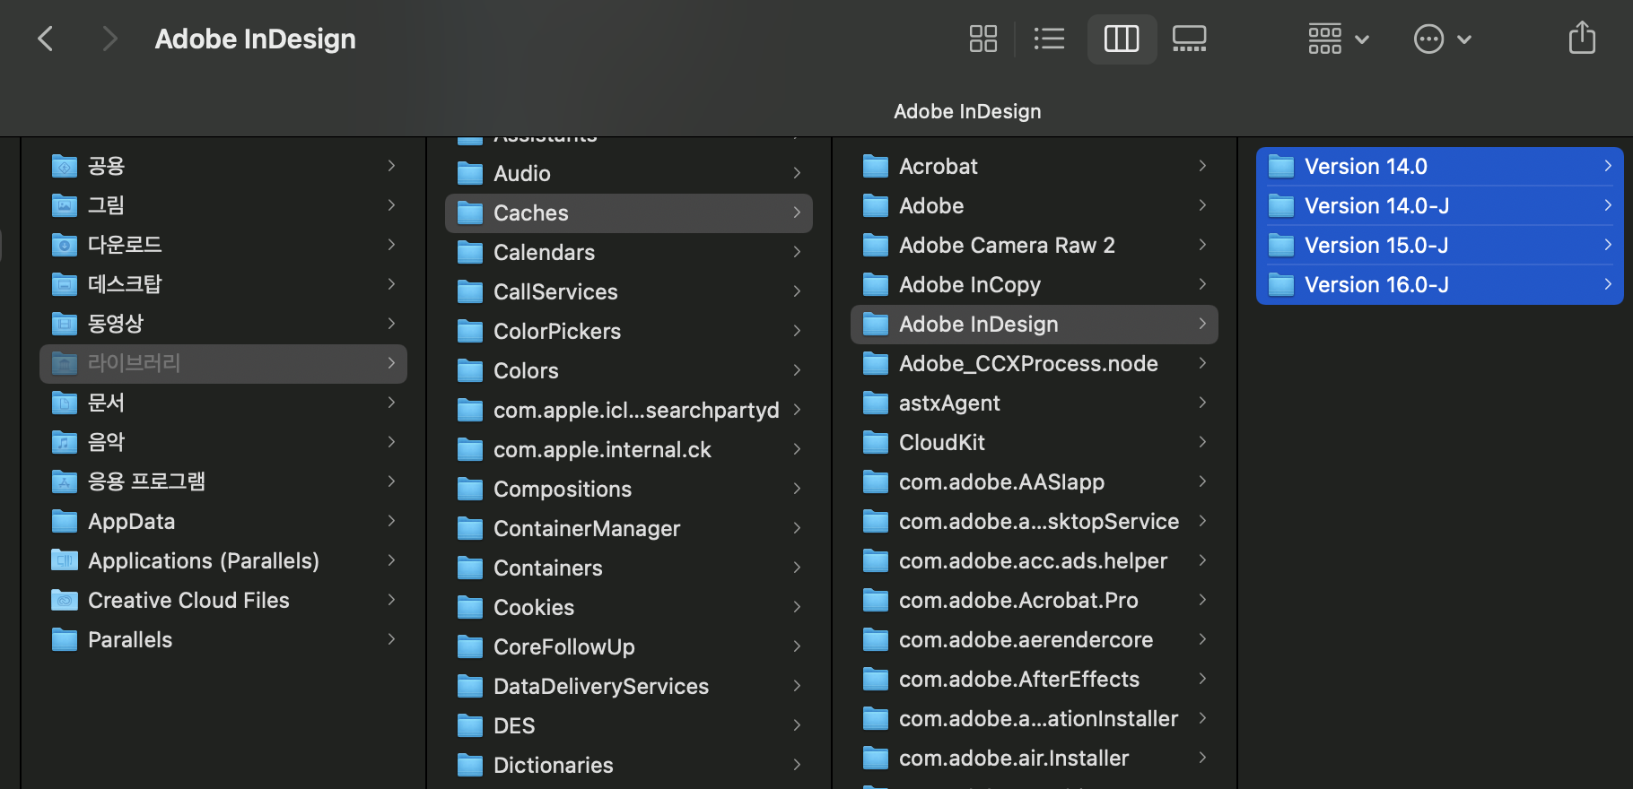The height and width of the screenshot is (789, 1633).
Task: Select the Cookies folder name
Action: [534, 607]
